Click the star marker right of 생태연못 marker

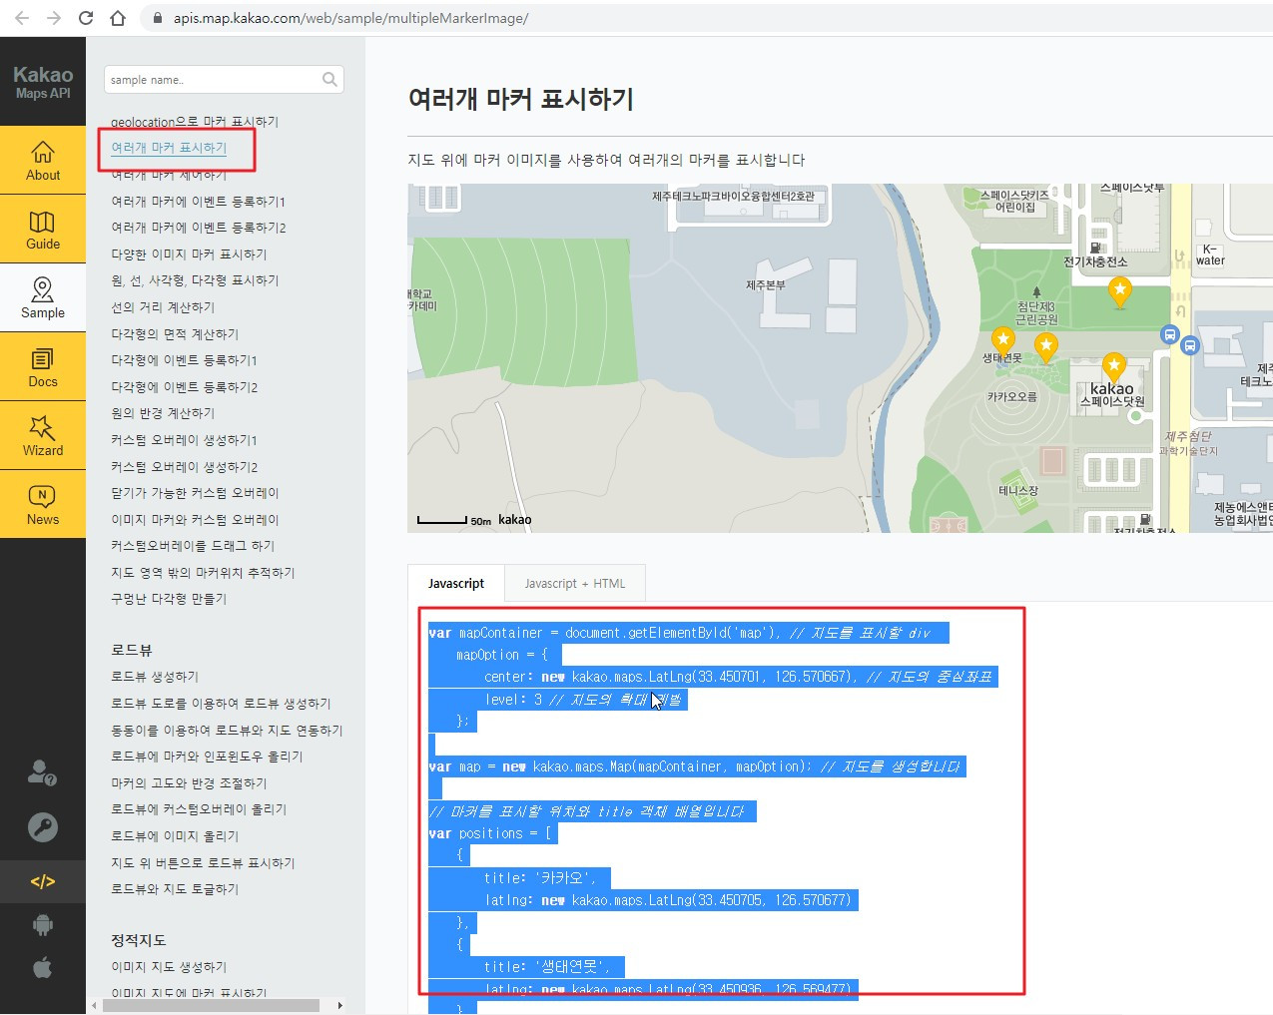(1045, 347)
